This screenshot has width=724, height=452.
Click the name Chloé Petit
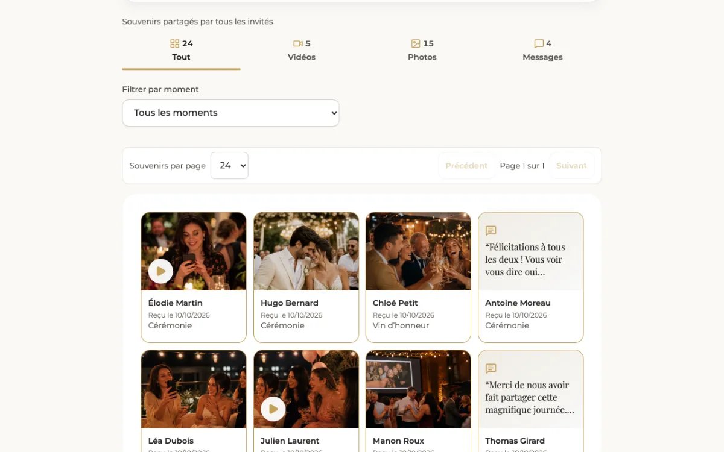(x=395, y=303)
